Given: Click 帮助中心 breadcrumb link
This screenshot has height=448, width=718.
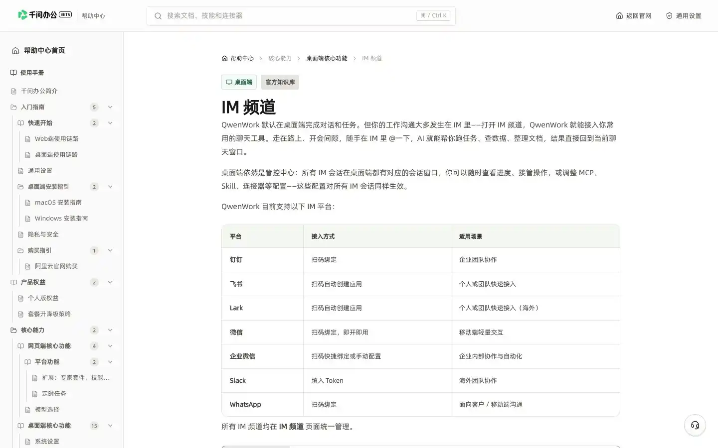Looking at the screenshot, I should (x=242, y=58).
